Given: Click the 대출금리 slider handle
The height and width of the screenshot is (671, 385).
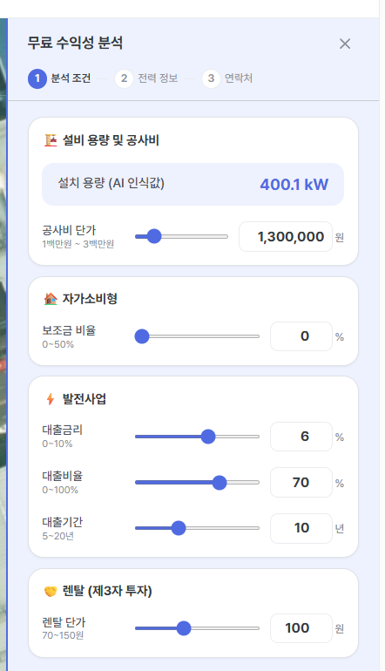Looking at the screenshot, I should coord(208,437).
